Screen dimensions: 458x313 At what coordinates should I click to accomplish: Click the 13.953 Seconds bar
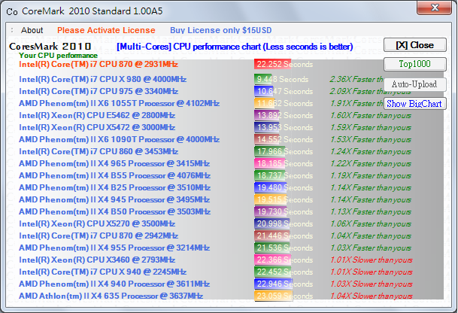tap(267, 127)
